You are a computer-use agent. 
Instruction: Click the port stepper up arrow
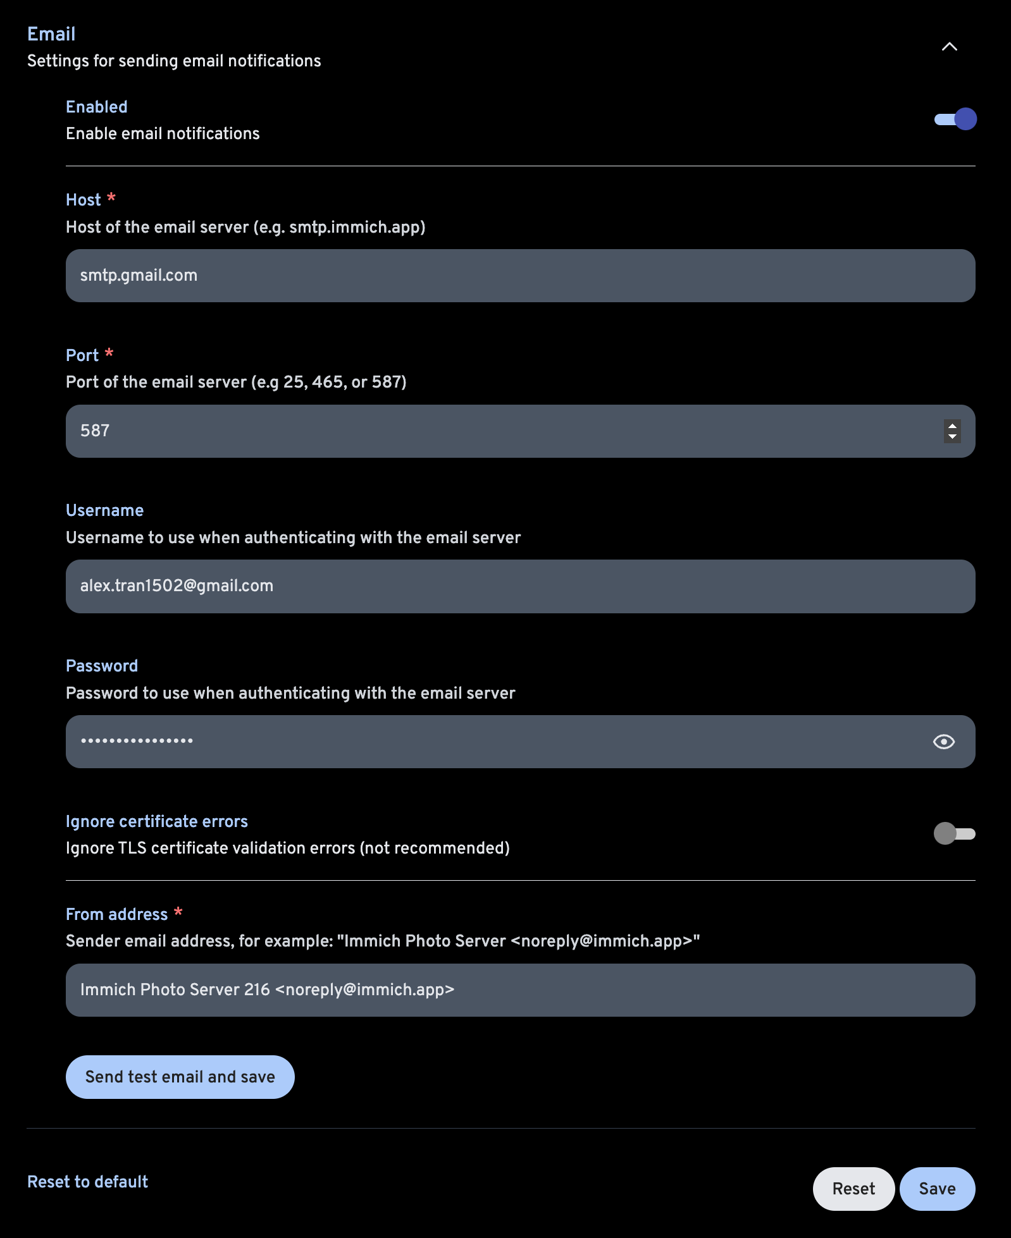(x=951, y=426)
